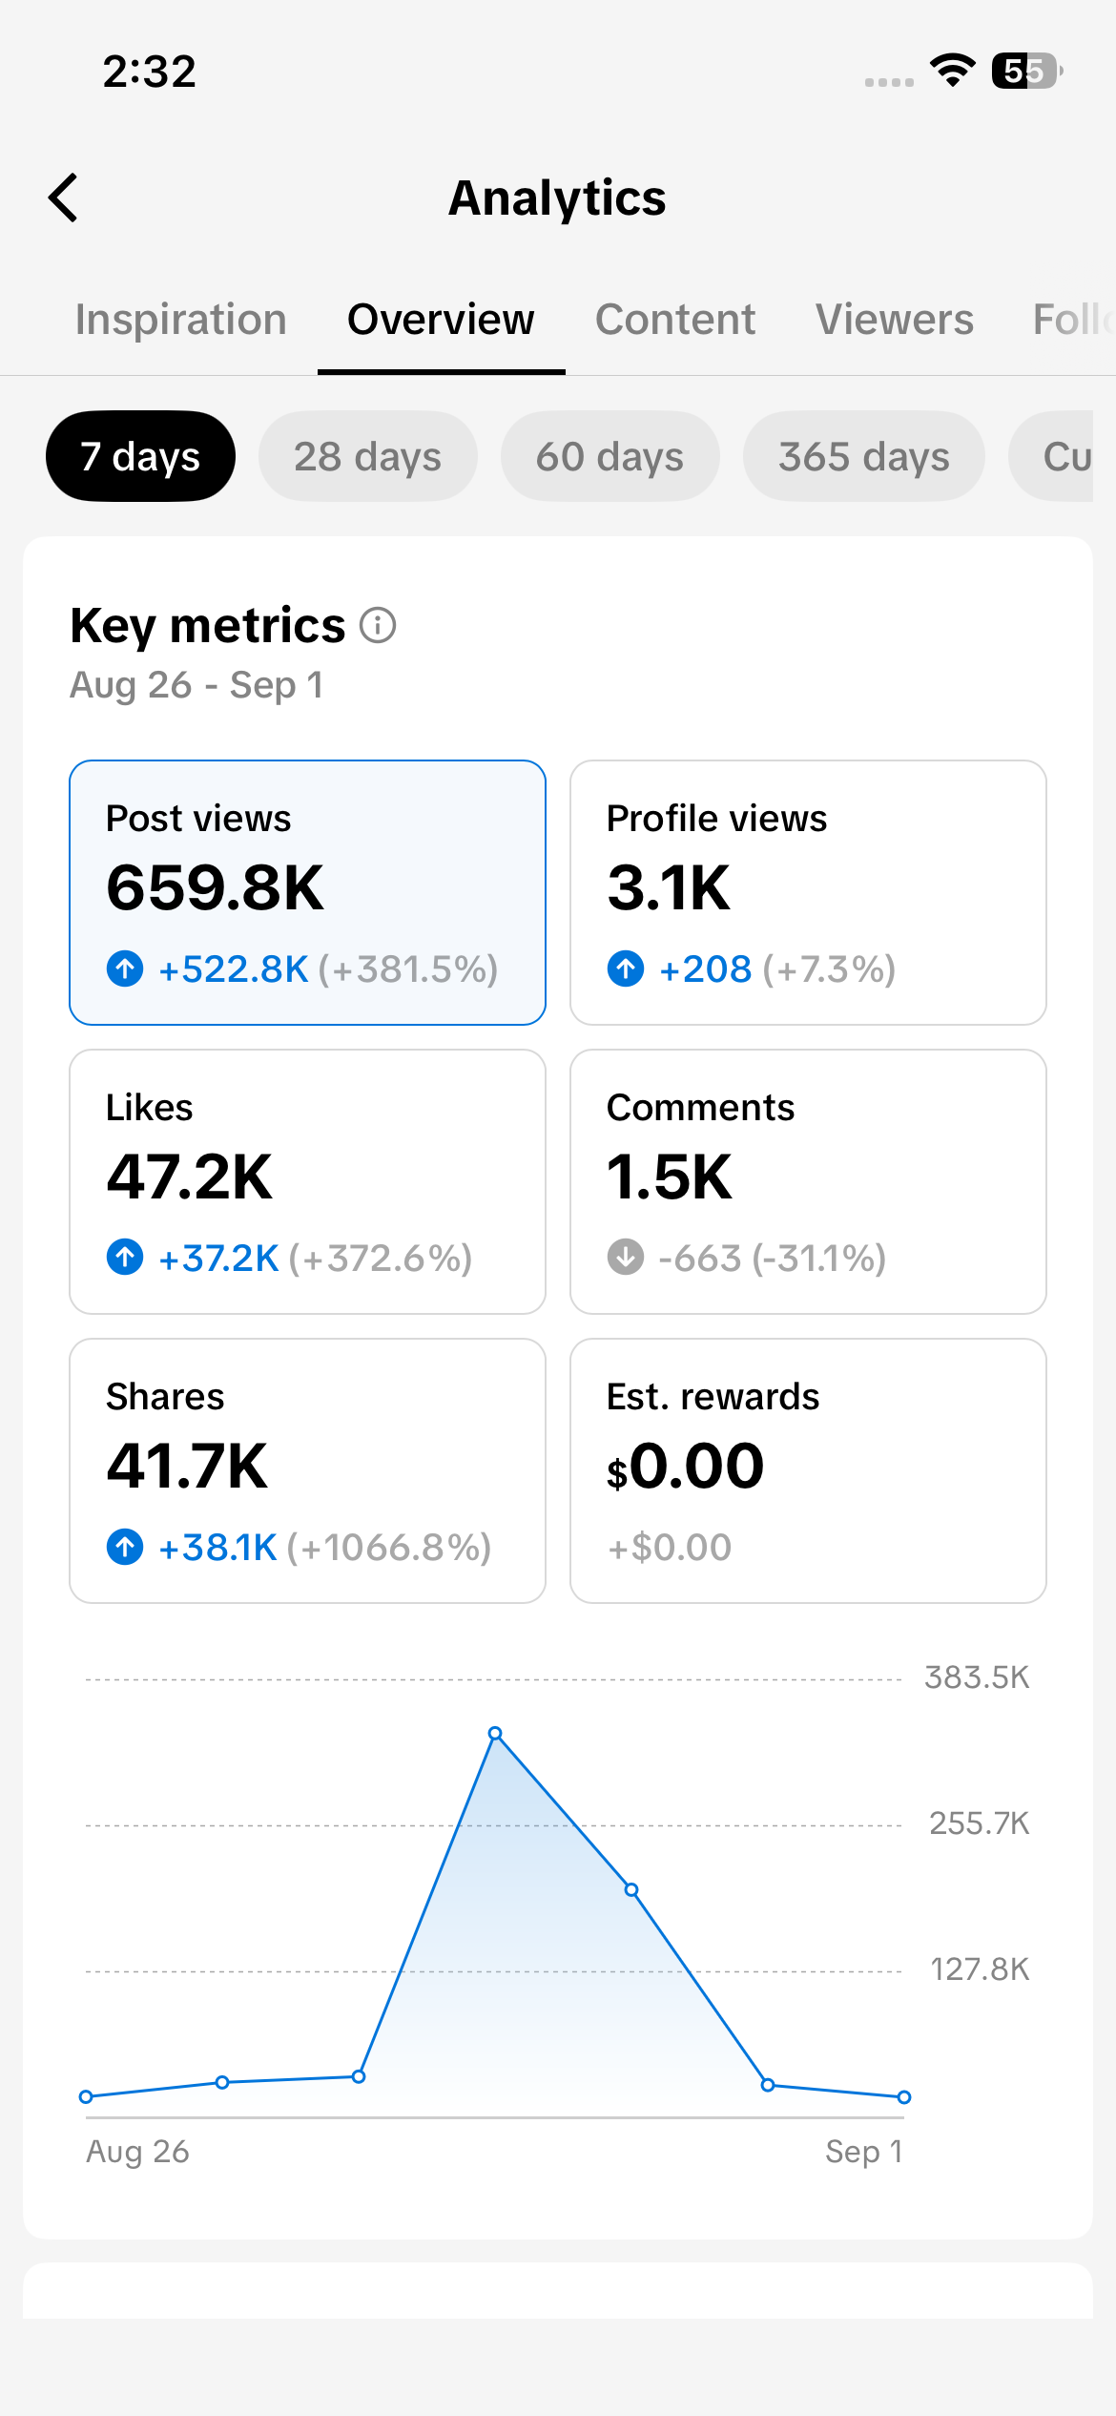
Task: Switch range to 60 days
Action: [x=610, y=456]
